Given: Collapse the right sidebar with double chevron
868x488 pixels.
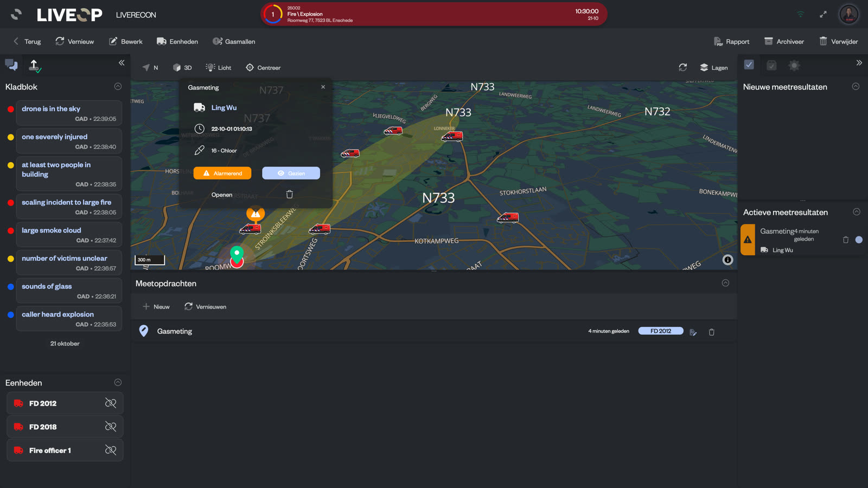Looking at the screenshot, I should (x=859, y=63).
